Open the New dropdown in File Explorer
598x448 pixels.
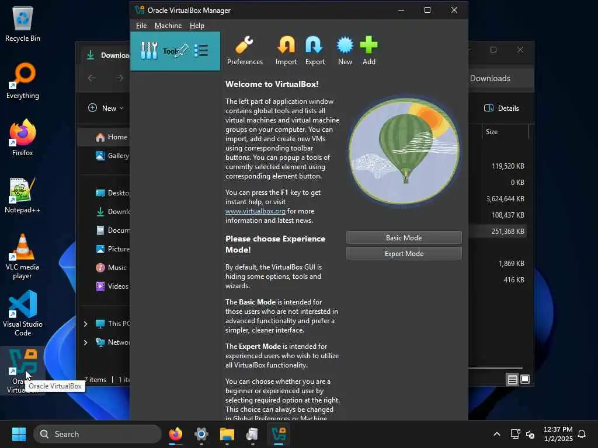coord(106,108)
